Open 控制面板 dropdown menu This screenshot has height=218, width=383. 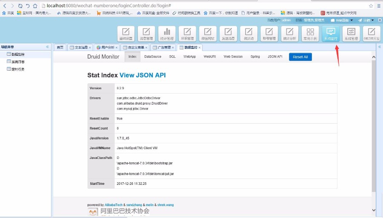pyautogui.click(x=342, y=20)
